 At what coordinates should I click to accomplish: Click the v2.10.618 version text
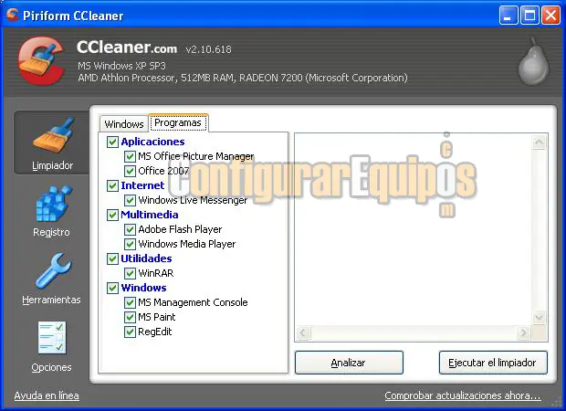(209, 49)
